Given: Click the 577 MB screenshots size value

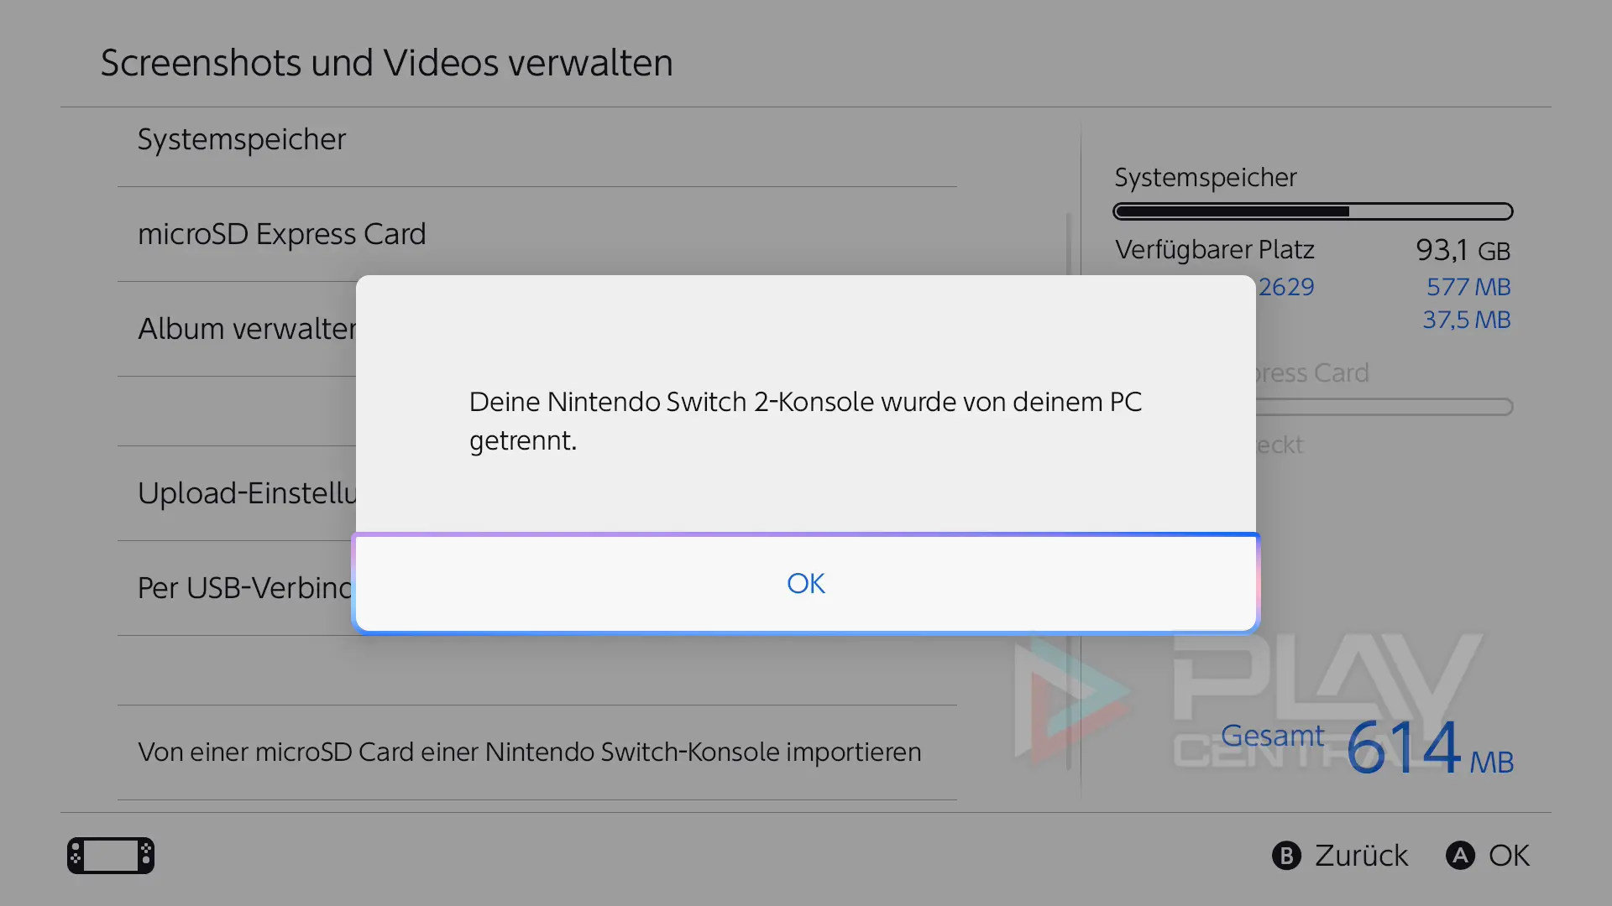Looking at the screenshot, I should (1468, 287).
